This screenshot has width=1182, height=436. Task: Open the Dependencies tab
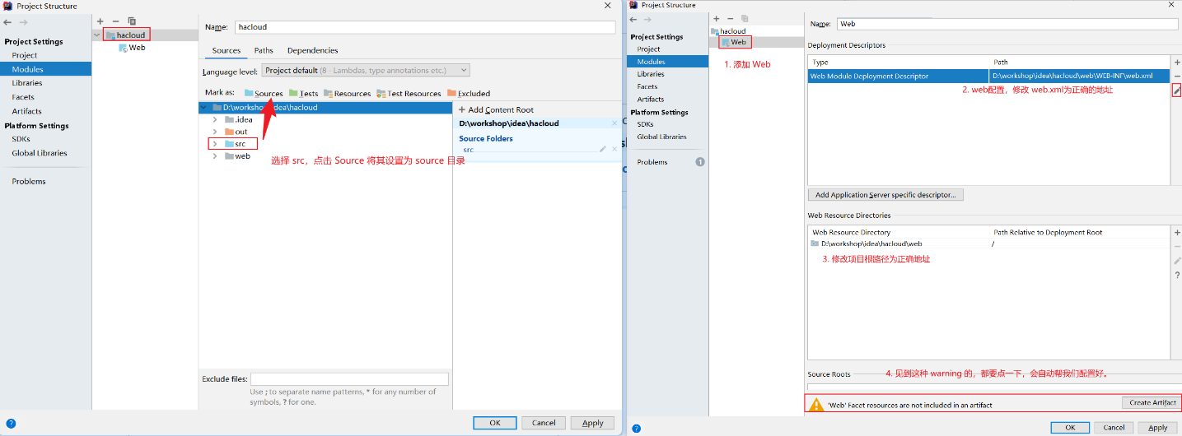tap(312, 51)
